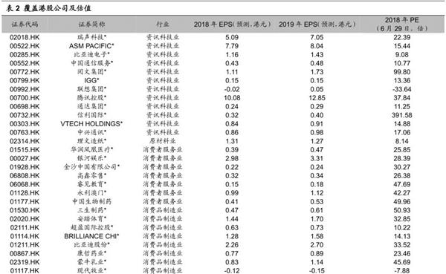446x274 pixels.
Task: Click stock code 06808.HK
Action: (x=25, y=176)
